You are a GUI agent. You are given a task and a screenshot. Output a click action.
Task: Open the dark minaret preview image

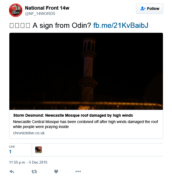point(86,71)
